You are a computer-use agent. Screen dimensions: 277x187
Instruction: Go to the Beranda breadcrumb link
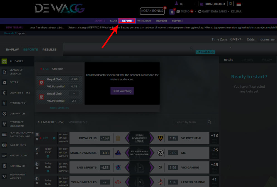(9, 33)
